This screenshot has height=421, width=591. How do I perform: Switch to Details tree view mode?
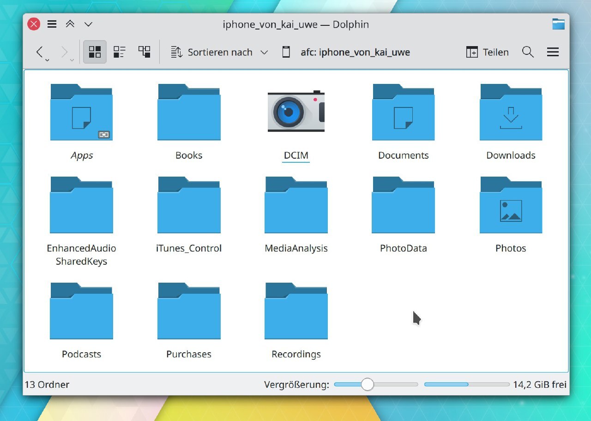click(x=145, y=52)
